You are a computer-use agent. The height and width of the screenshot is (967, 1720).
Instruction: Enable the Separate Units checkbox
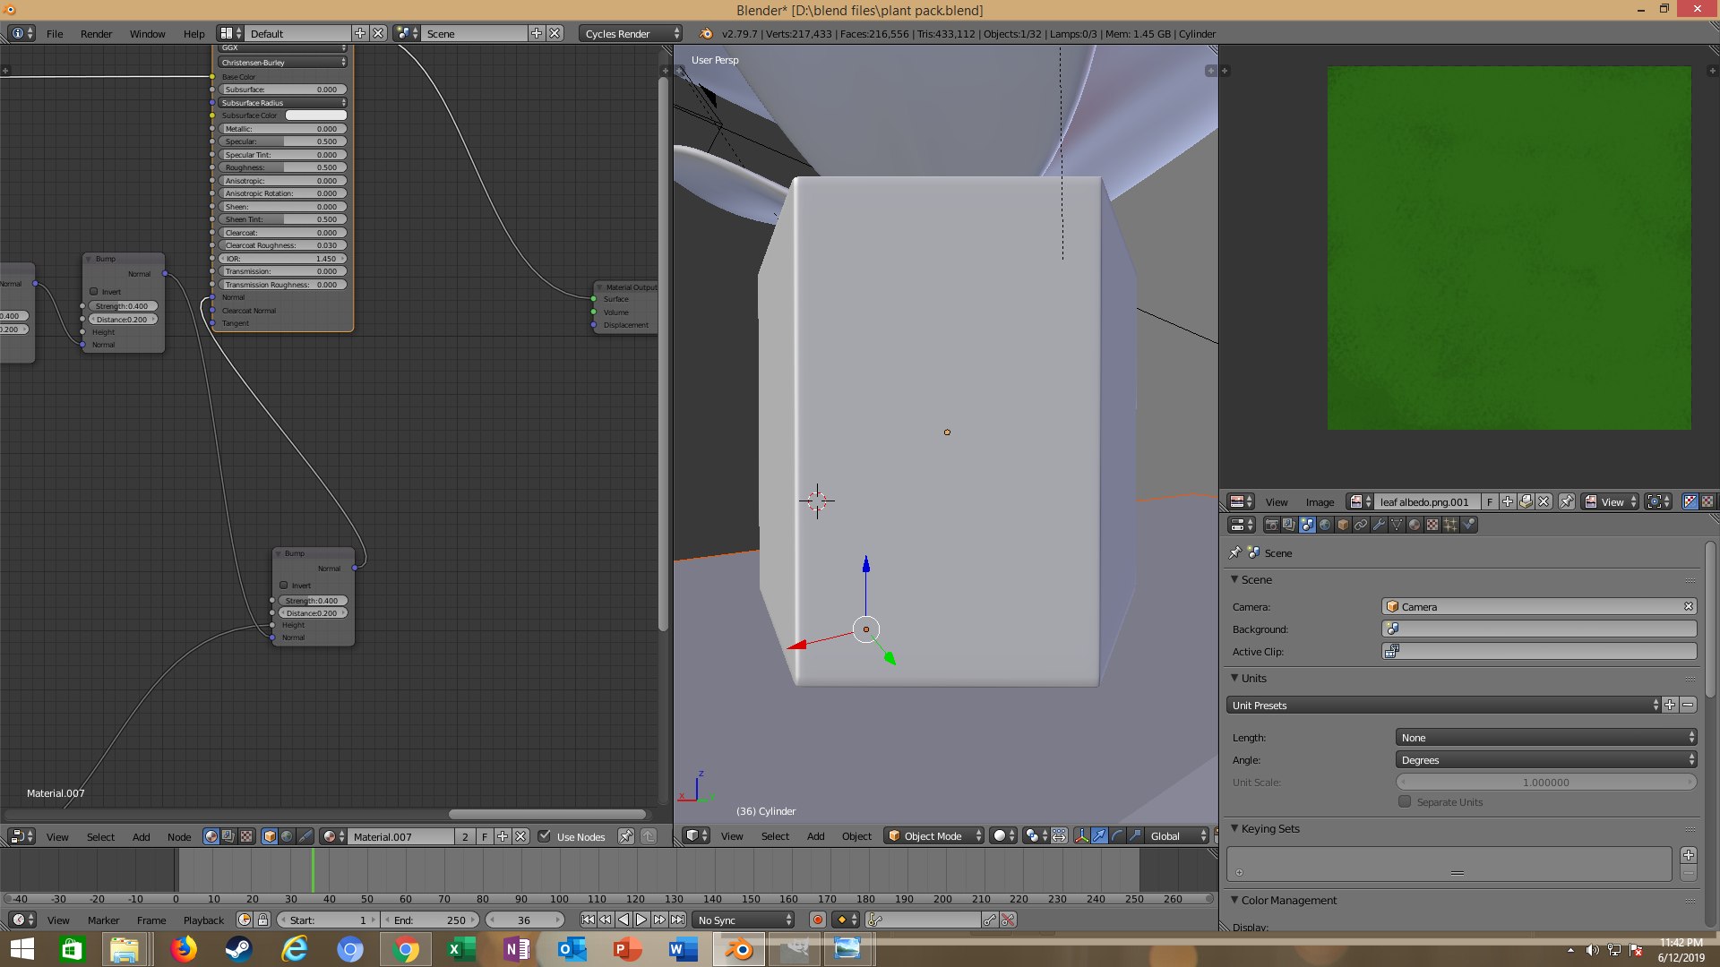tap(1405, 802)
